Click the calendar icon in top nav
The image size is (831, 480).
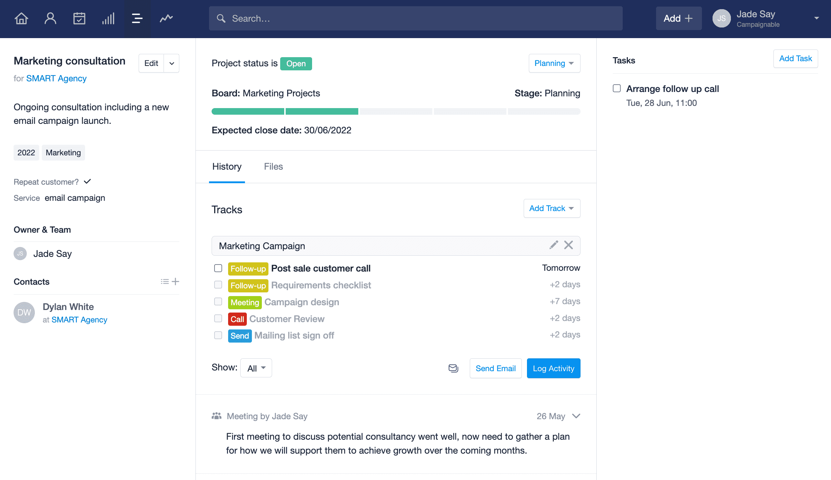[x=79, y=18]
